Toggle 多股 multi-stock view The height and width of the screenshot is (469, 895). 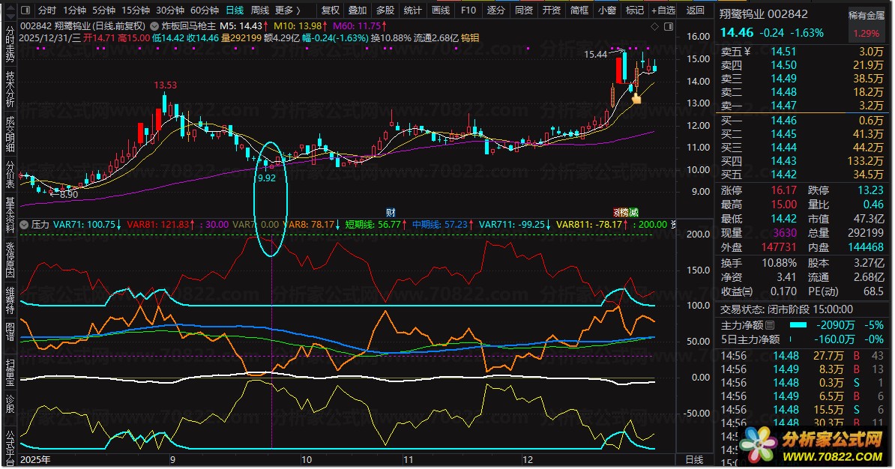[x=385, y=10]
